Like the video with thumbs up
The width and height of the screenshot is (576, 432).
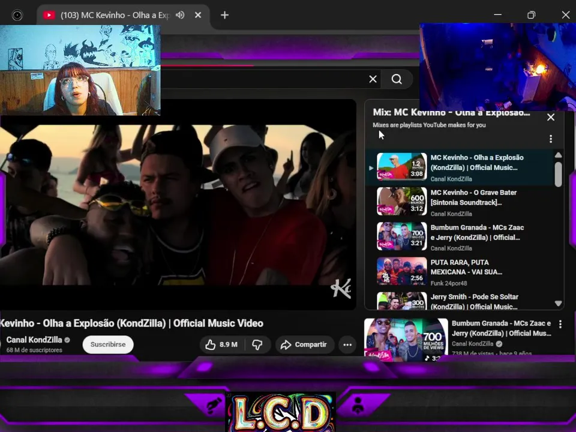pyautogui.click(x=221, y=344)
